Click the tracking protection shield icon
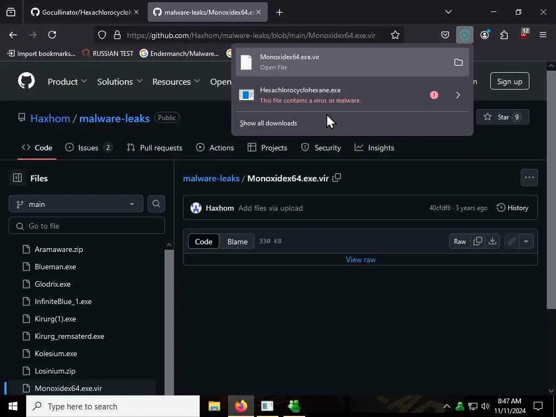 [102, 35]
